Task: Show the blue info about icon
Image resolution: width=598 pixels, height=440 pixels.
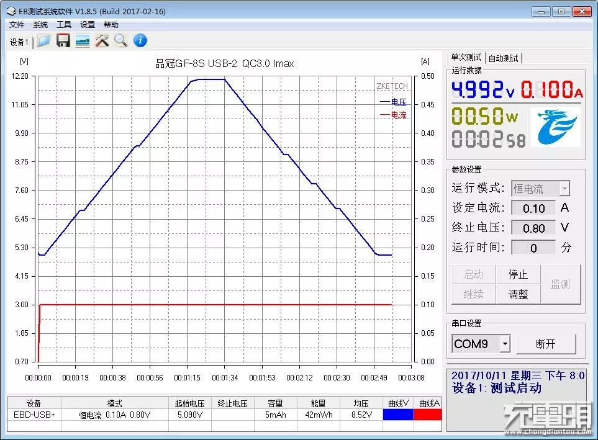Action: (x=140, y=40)
